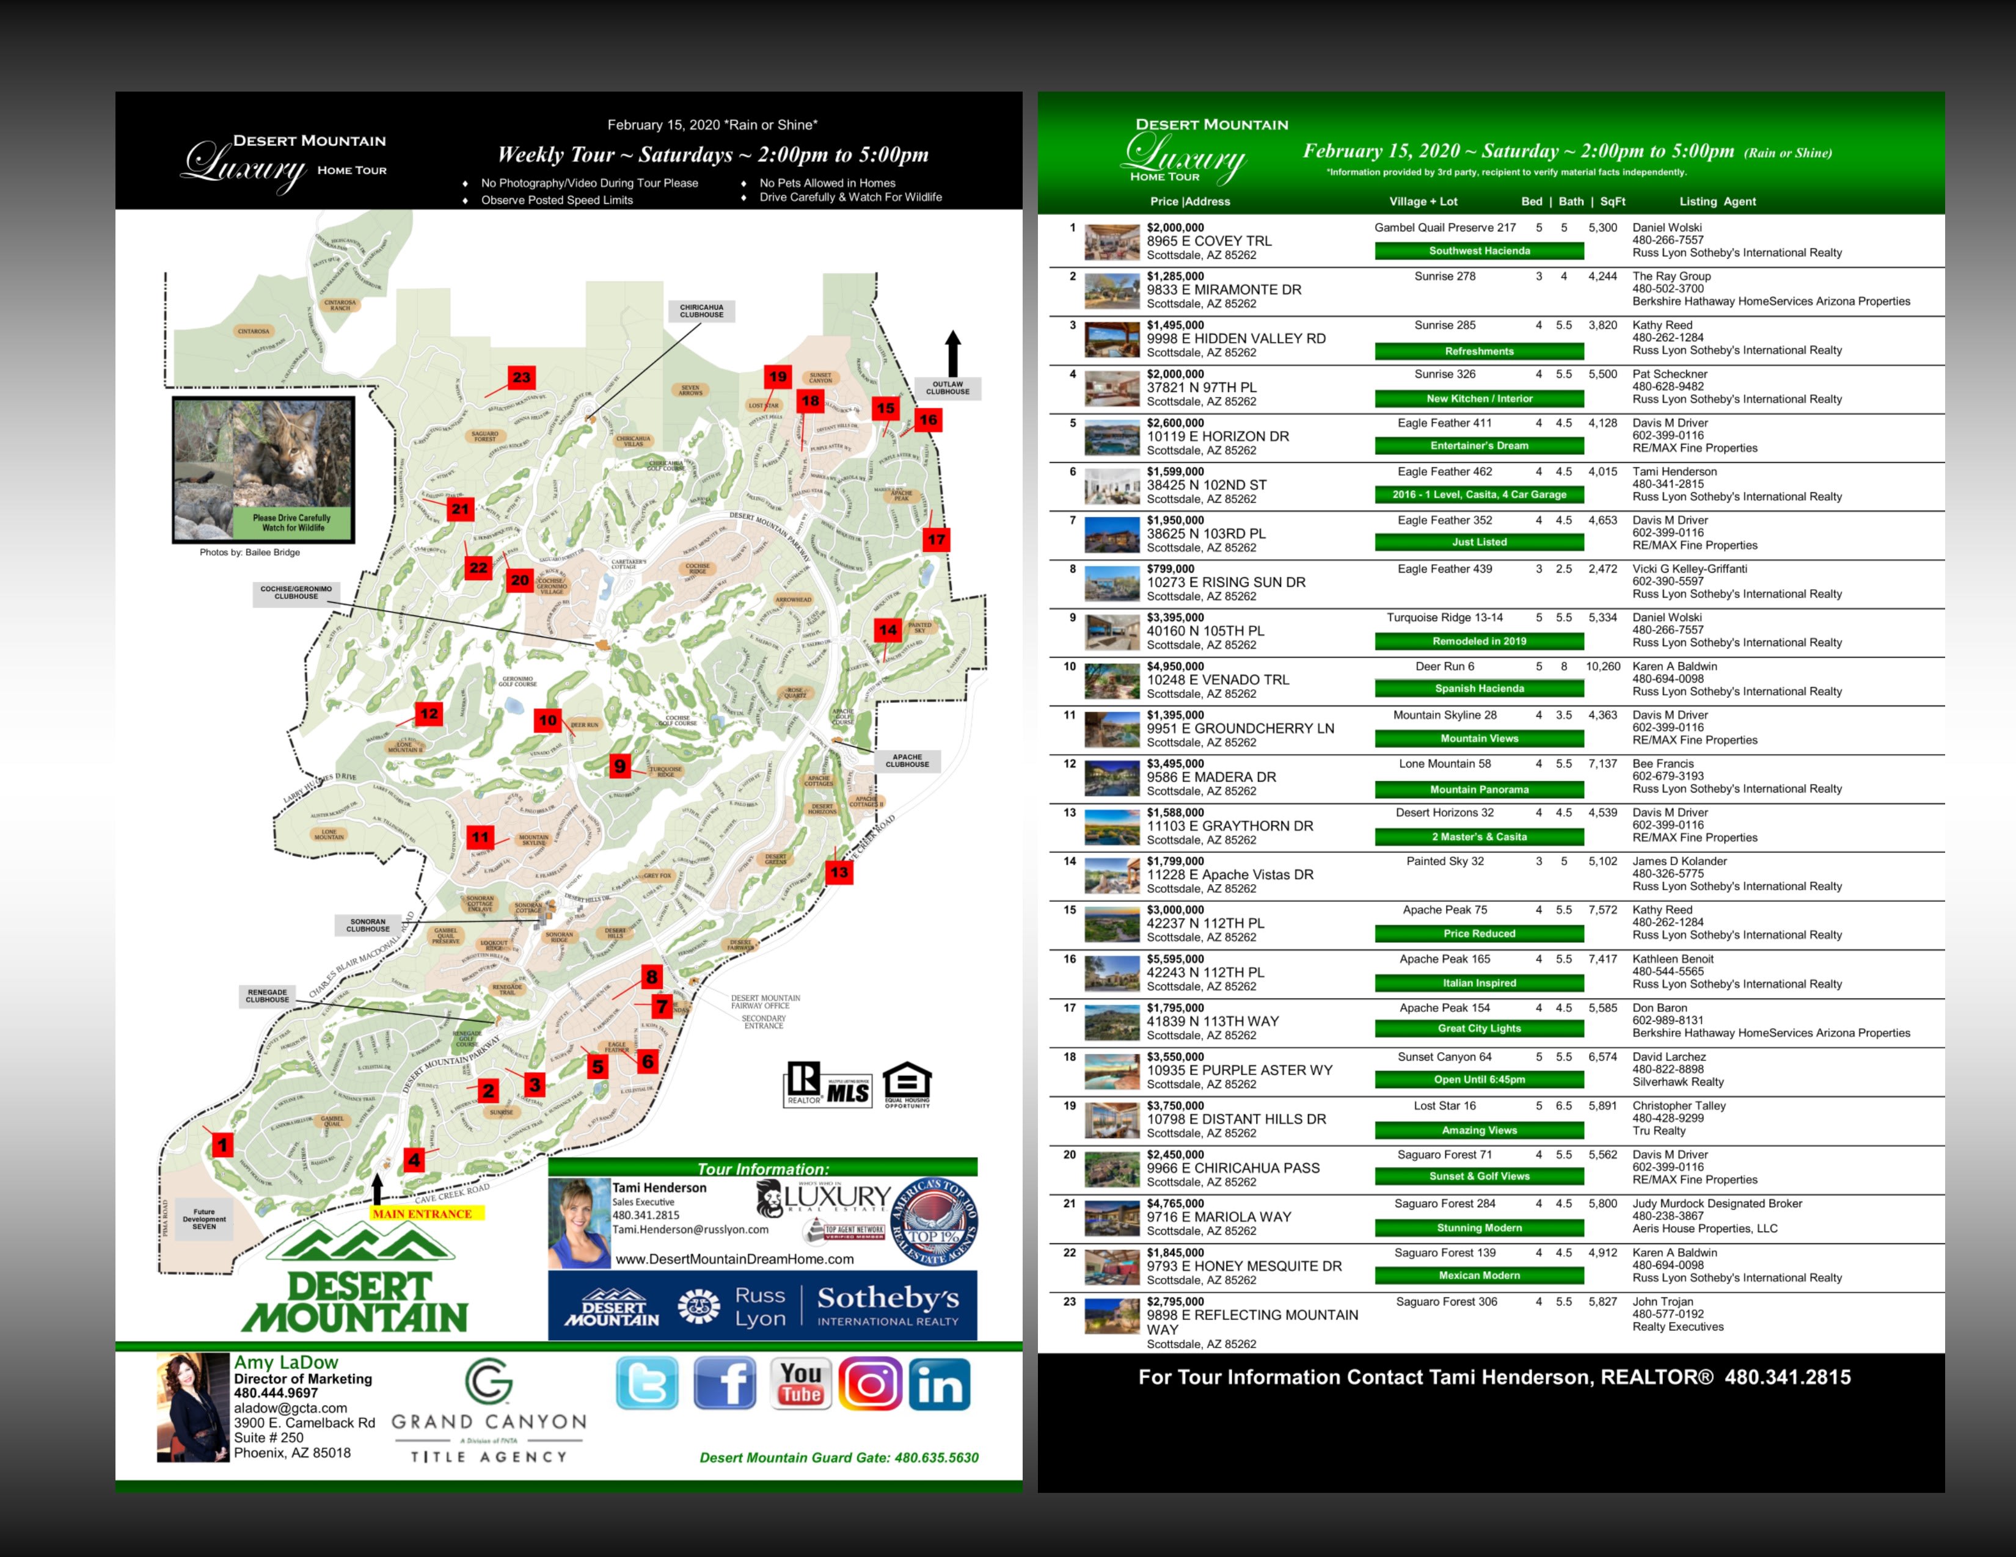Click the Twitter bird icon

click(x=647, y=1384)
